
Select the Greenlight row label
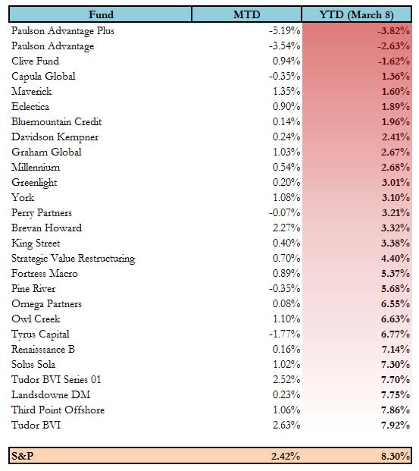pos(34,183)
